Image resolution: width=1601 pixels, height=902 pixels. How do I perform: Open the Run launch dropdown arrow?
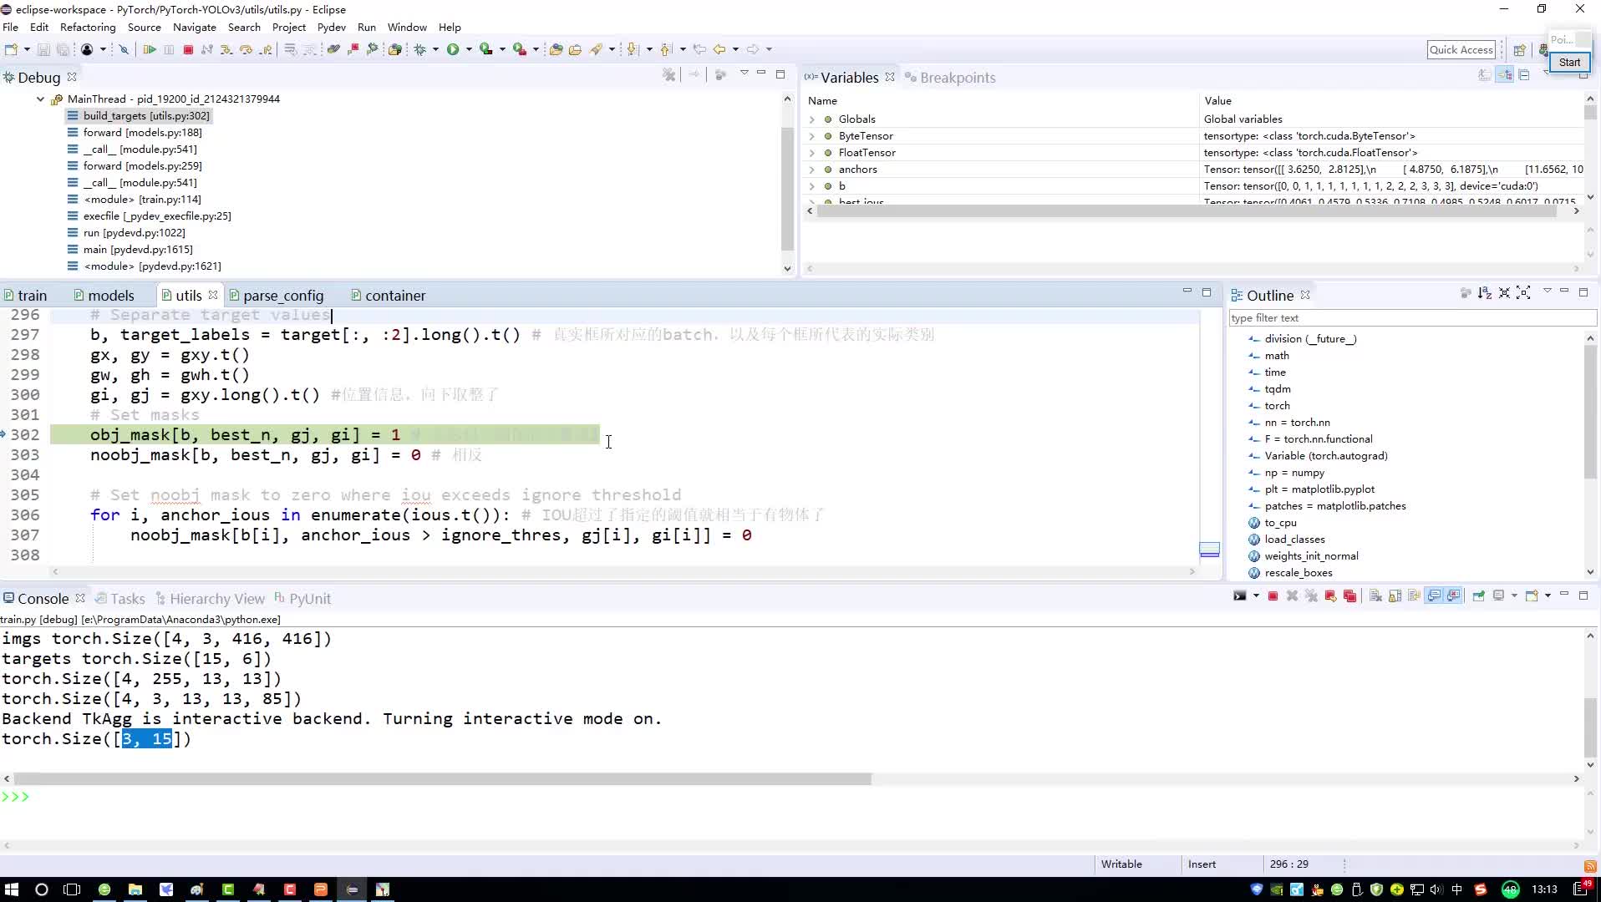pyautogui.click(x=468, y=49)
